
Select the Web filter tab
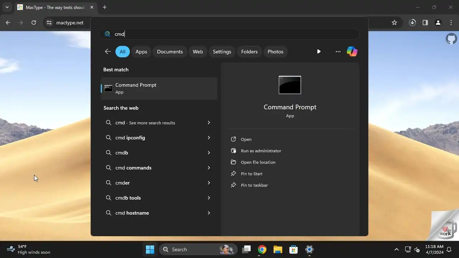click(x=198, y=52)
